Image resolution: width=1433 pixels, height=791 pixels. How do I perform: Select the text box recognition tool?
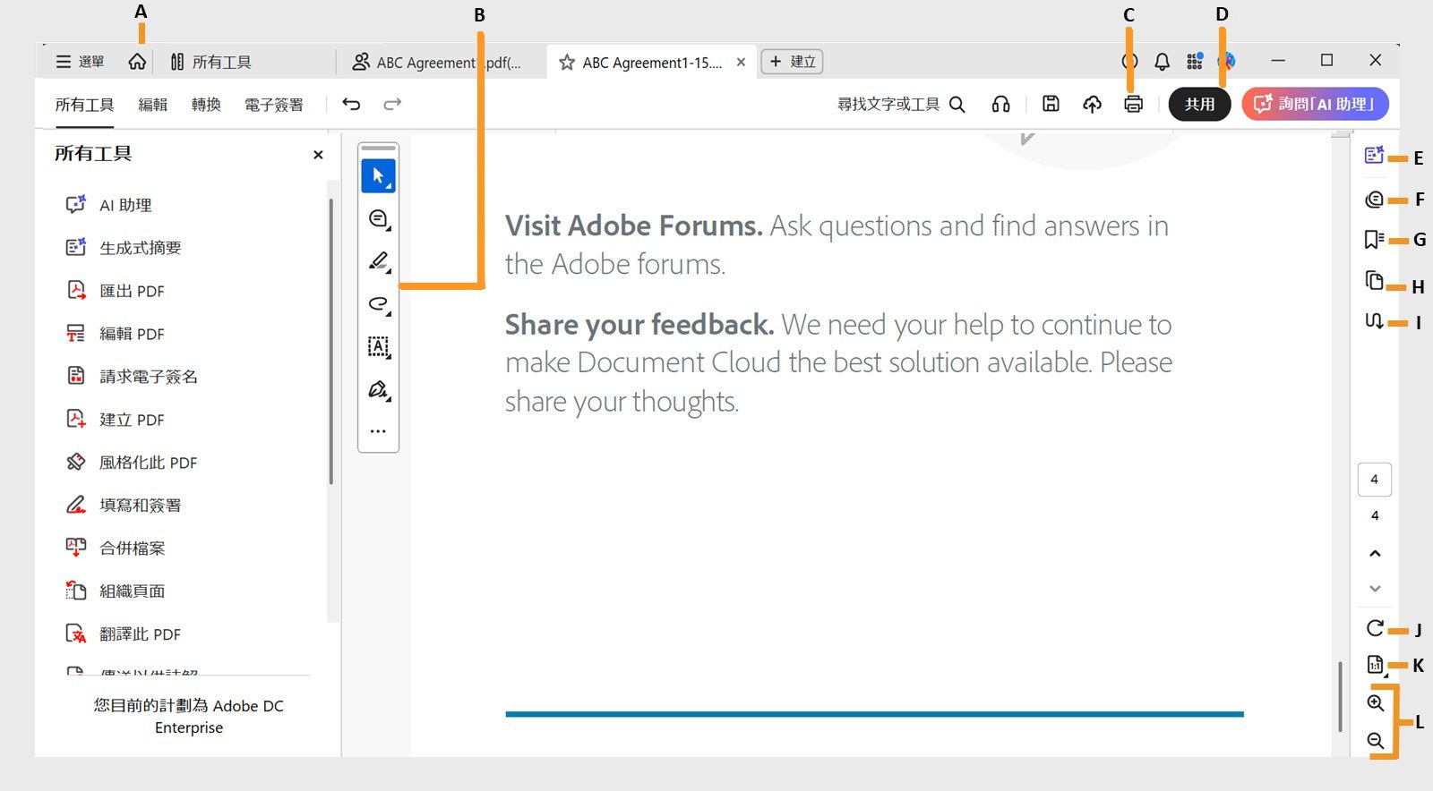tap(378, 347)
